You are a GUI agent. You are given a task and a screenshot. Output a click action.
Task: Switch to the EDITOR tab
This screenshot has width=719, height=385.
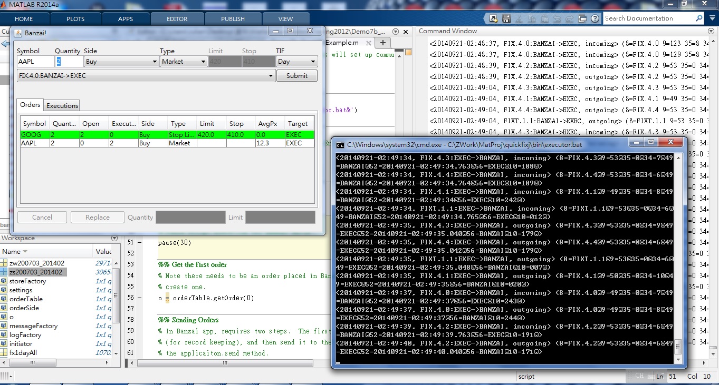tap(177, 19)
